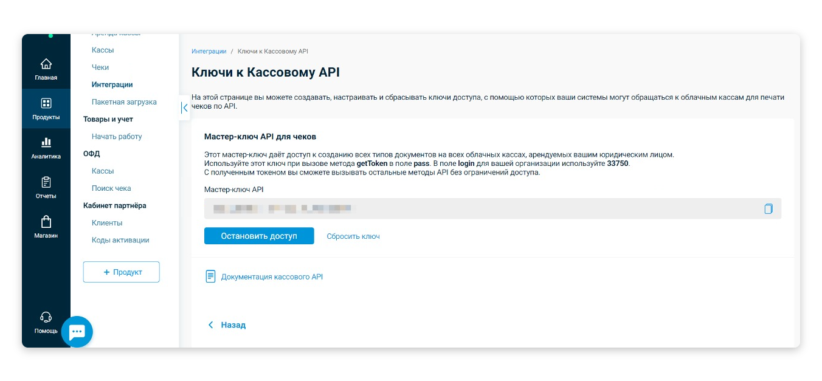
Task: Copy the API master key
Action: point(768,208)
